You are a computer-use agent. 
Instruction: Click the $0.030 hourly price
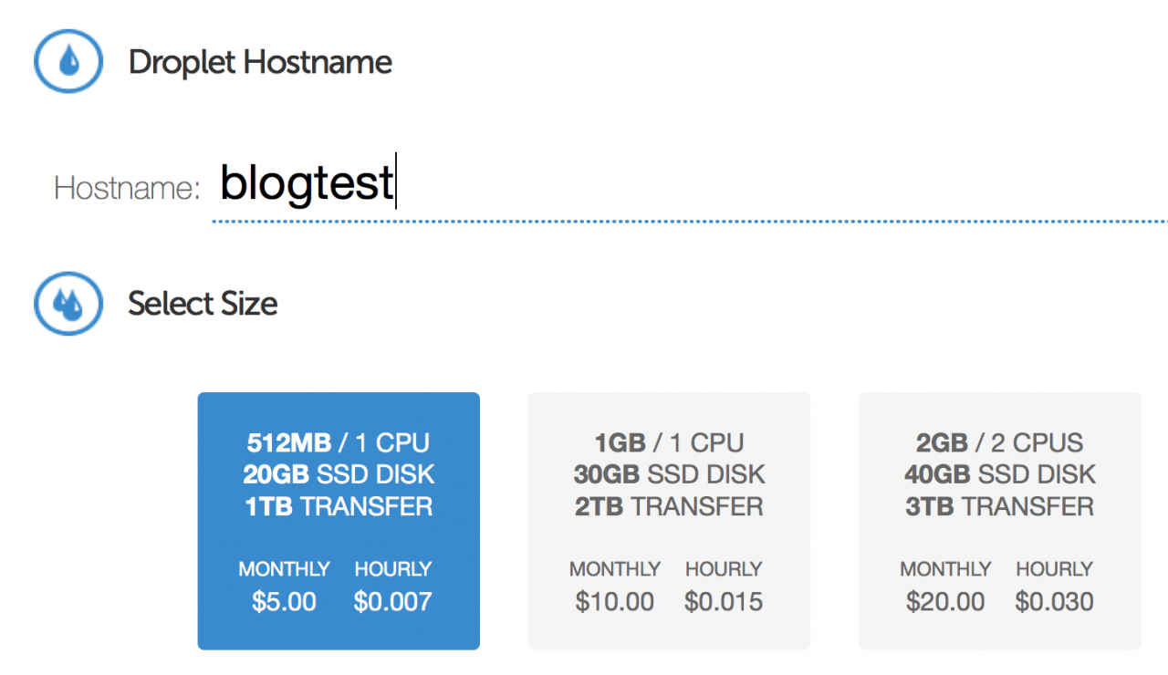[x=1054, y=602]
